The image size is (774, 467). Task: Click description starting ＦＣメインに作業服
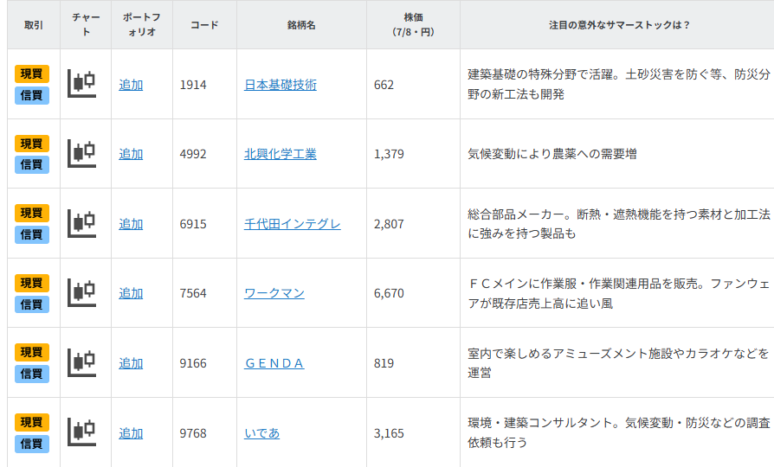click(x=619, y=293)
